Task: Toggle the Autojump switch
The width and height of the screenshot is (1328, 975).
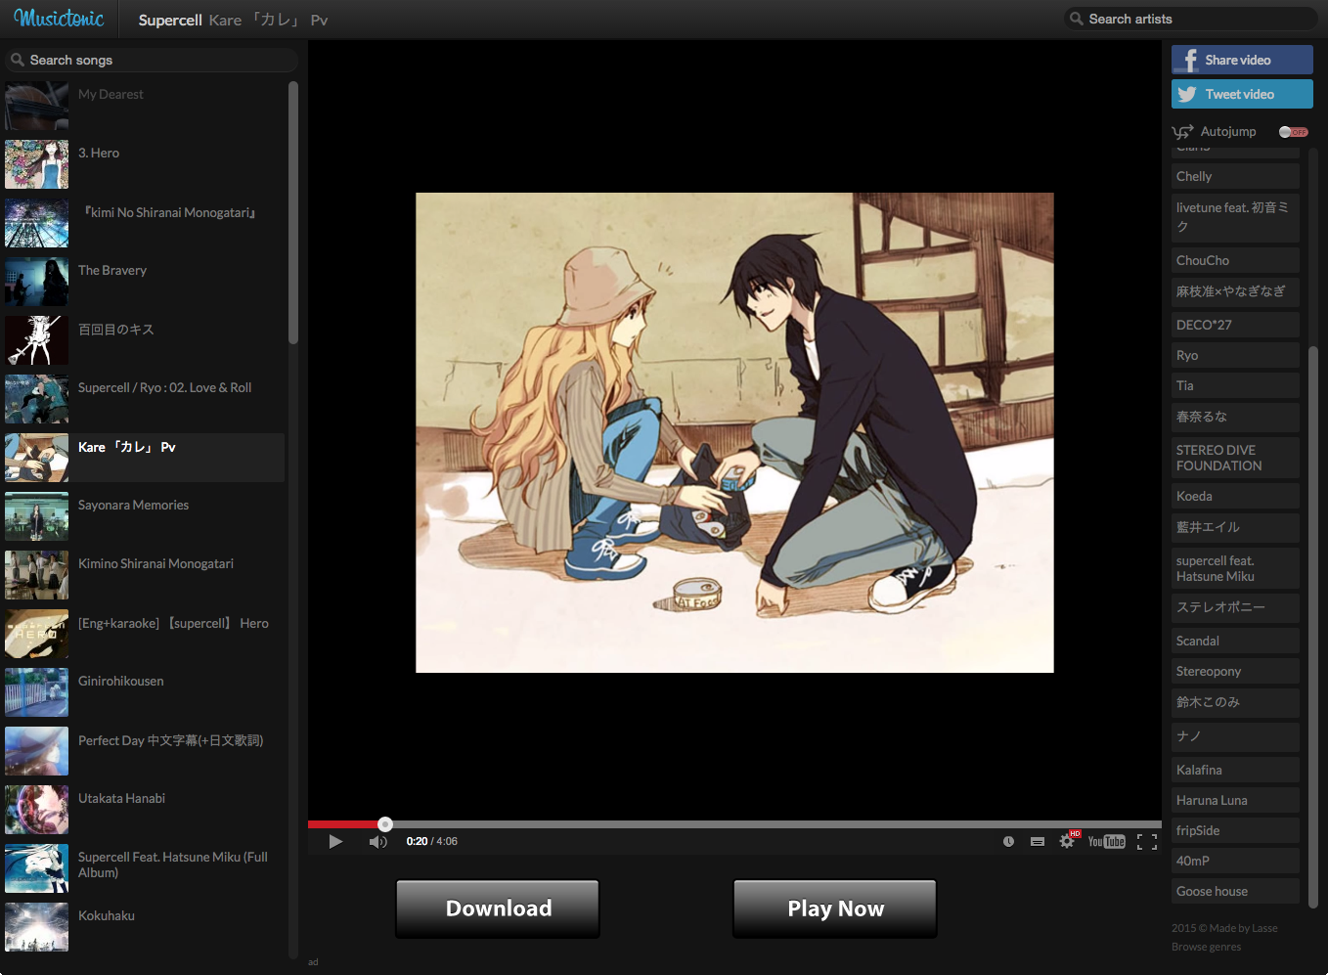Action: coord(1293,132)
